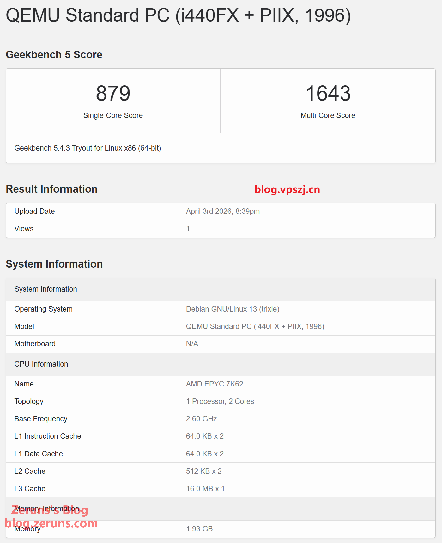Click the Upload Date value April 3rd 2026
This screenshot has height=543, width=442.
tap(223, 211)
